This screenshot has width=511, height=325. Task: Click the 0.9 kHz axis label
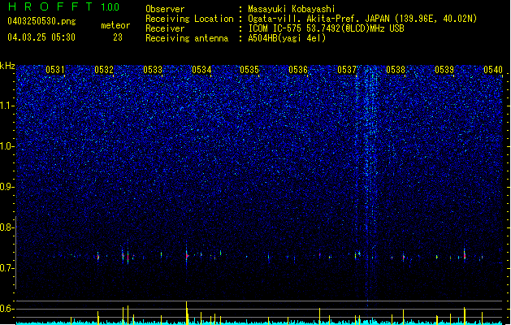7,187
